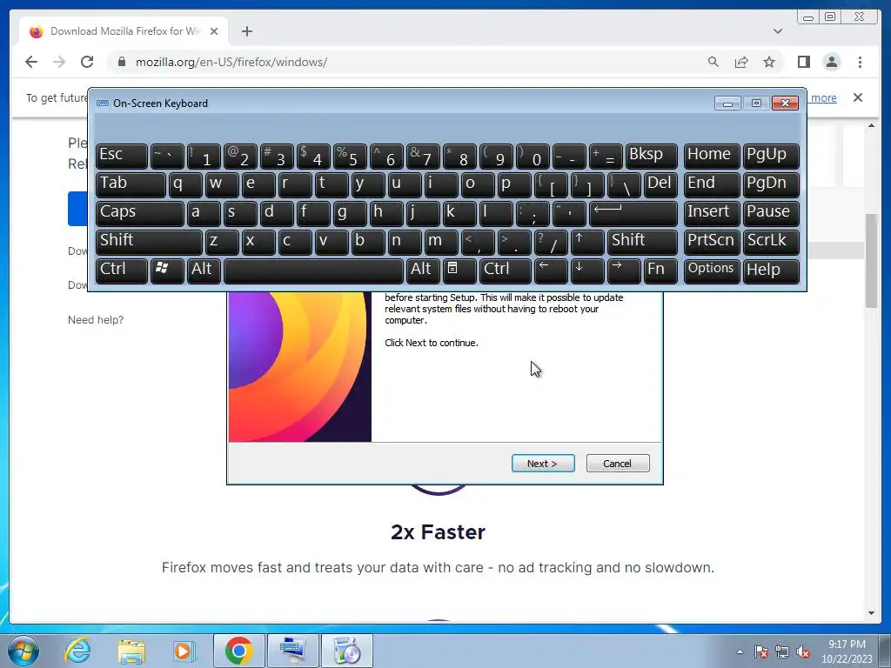The width and height of the screenshot is (891, 668).
Task: Tap the Enter key on On-Screen Keyboard
Action: [x=633, y=212]
